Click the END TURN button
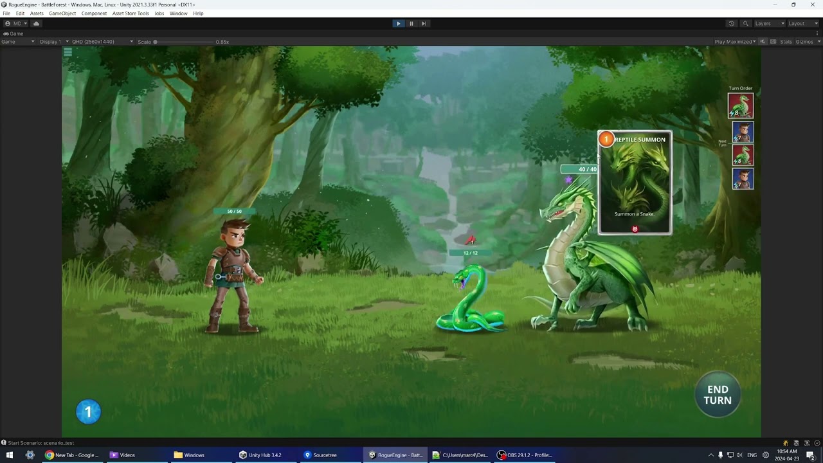This screenshot has width=823, height=463. [718, 395]
